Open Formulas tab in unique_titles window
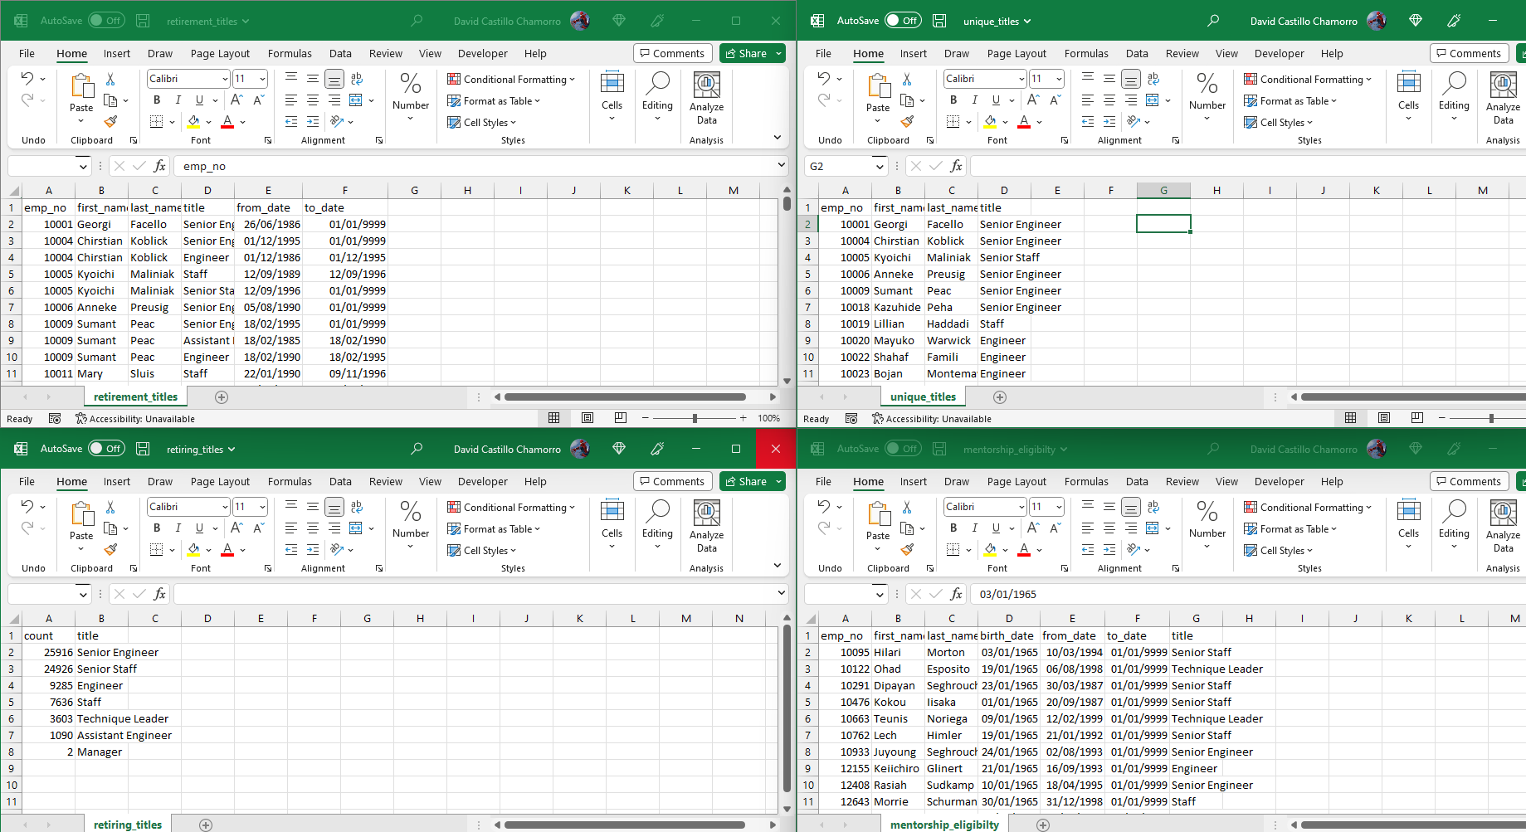Image resolution: width=1526 pixels, height=832 pixels. pyautogui.click(x=1086, y=53)
